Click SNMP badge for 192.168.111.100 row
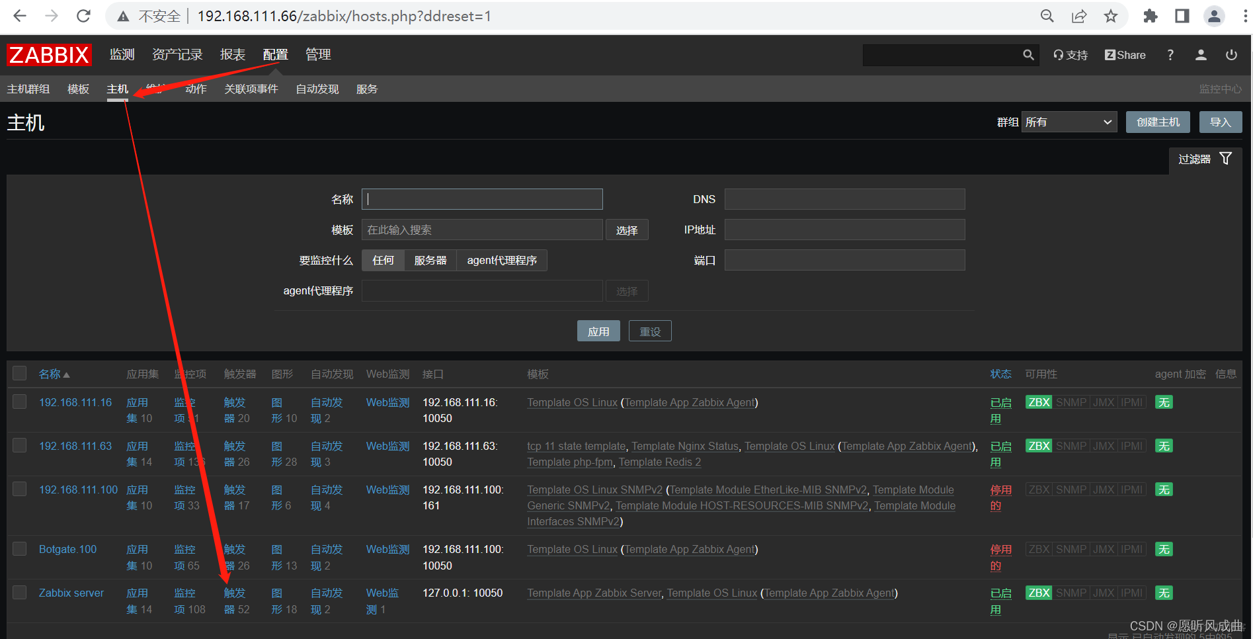Image resolution: width=1253 pixels, height=639 pixels. (1071, 490)
